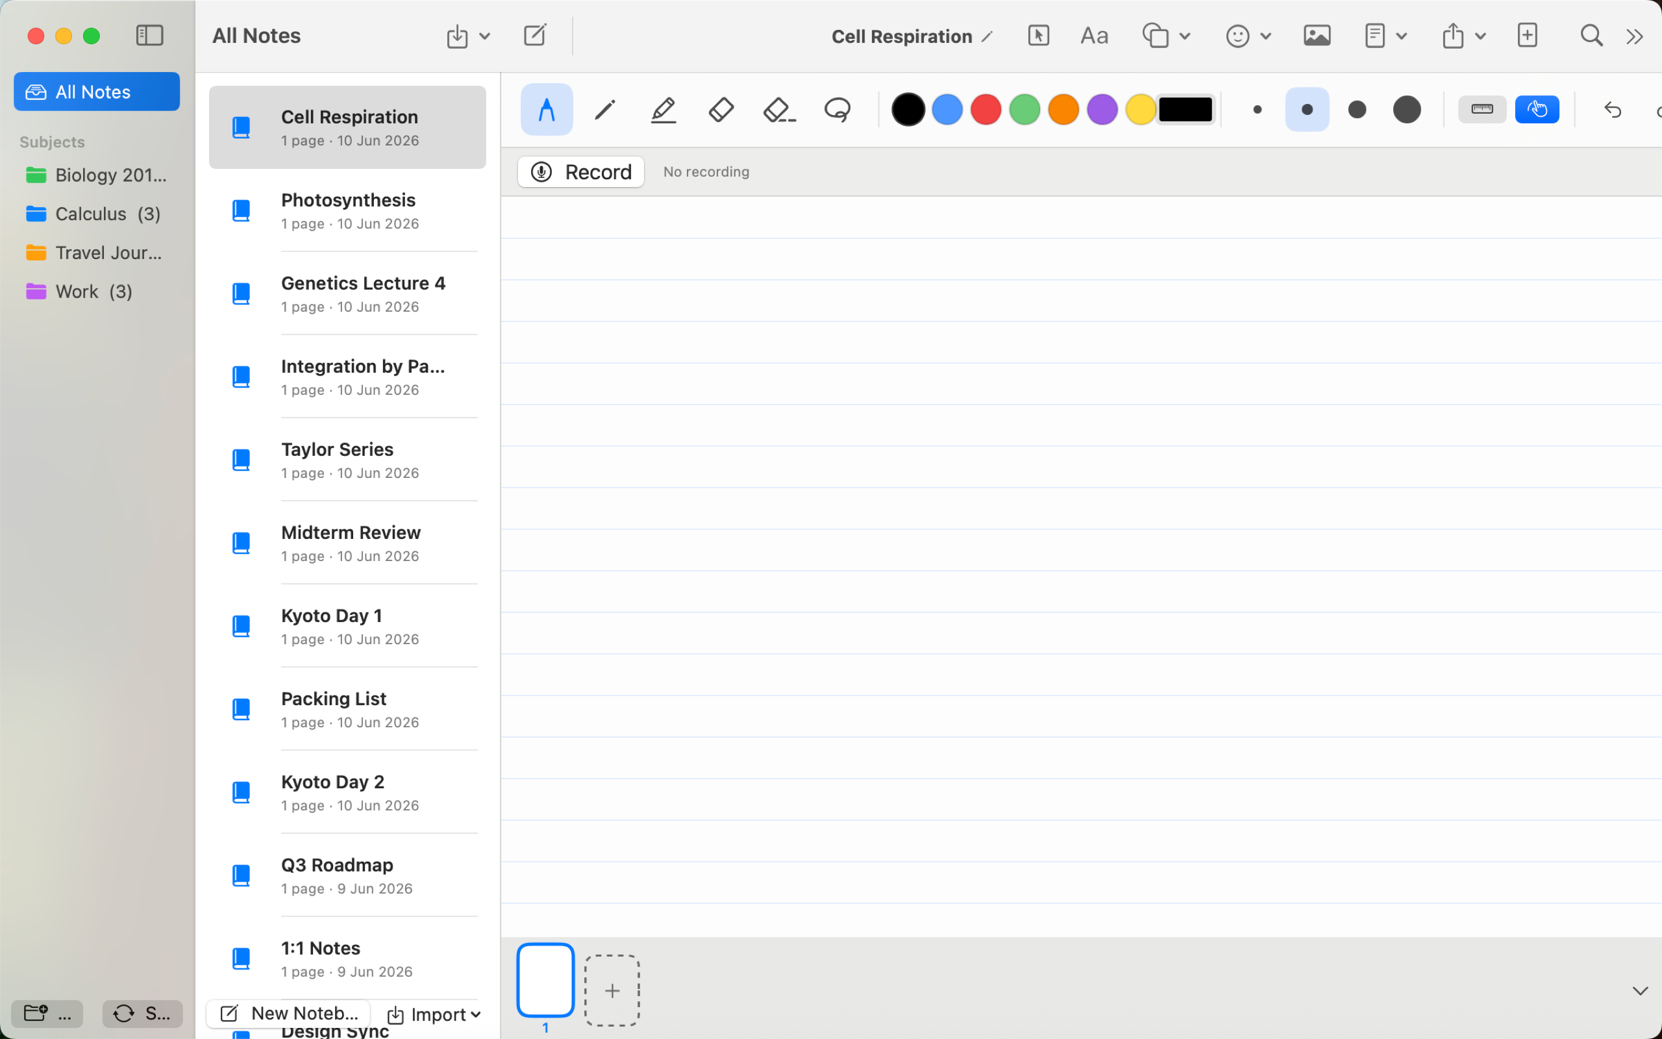Edit the Cell Respiration title pencil
The height and width of the screenshot is (1039, 1662).
point(987,37)
